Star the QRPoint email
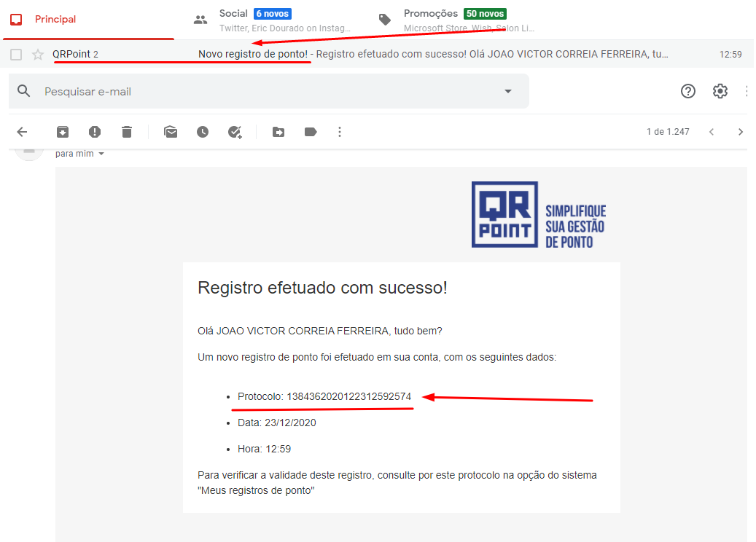The width and height of the screenshot is (756, 542). pos(38,55)
